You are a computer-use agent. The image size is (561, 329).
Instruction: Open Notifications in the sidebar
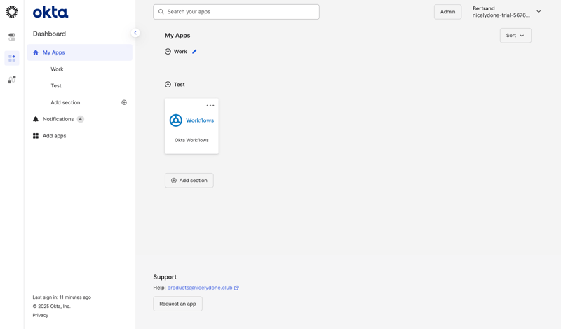[58, 119]
